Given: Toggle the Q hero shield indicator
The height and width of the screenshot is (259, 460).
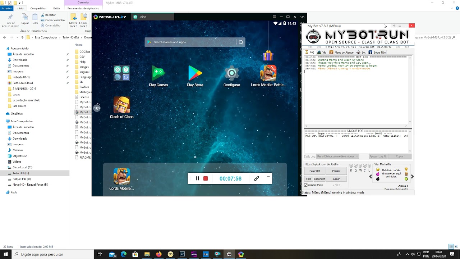Looking at the screenshot, I should (356, 166).
